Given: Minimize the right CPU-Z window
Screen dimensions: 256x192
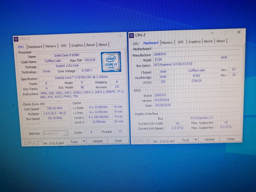Looking at the screenshot, I should (x=212, y=33).
